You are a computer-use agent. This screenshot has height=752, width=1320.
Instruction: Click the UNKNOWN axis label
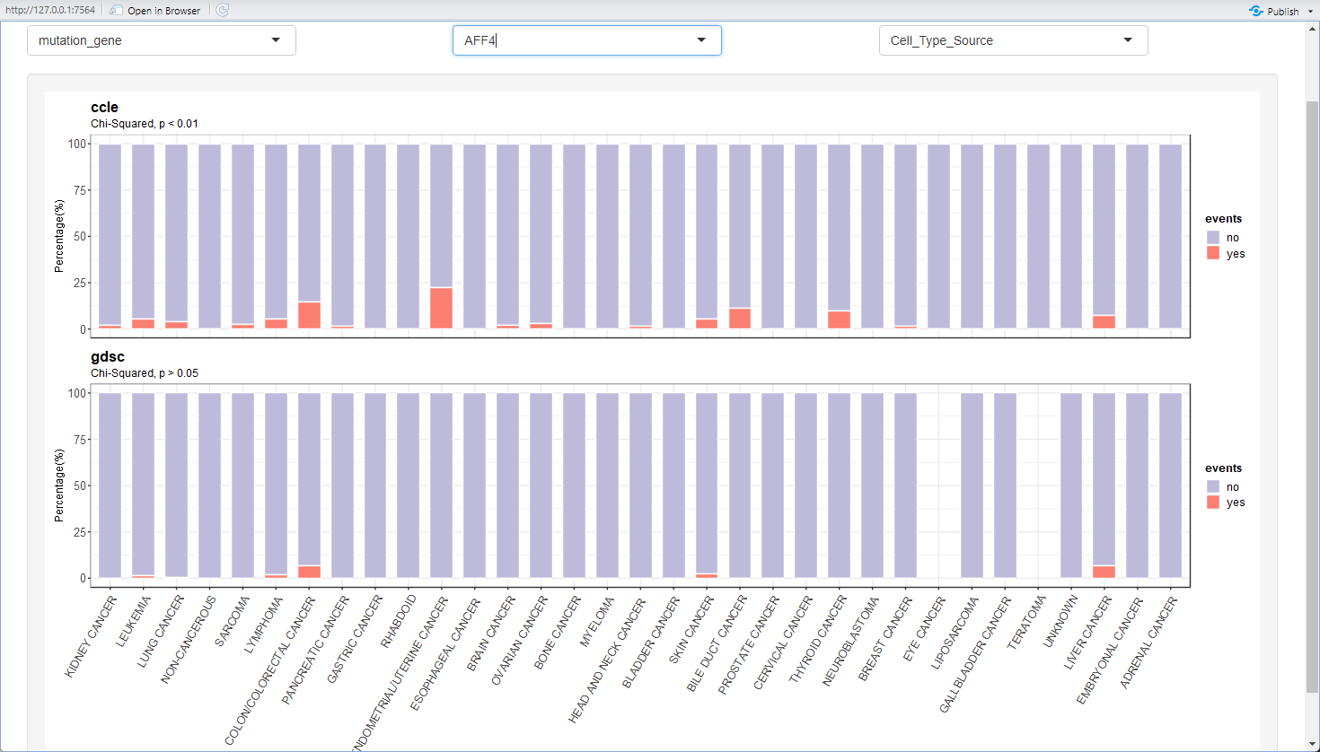1060,621
